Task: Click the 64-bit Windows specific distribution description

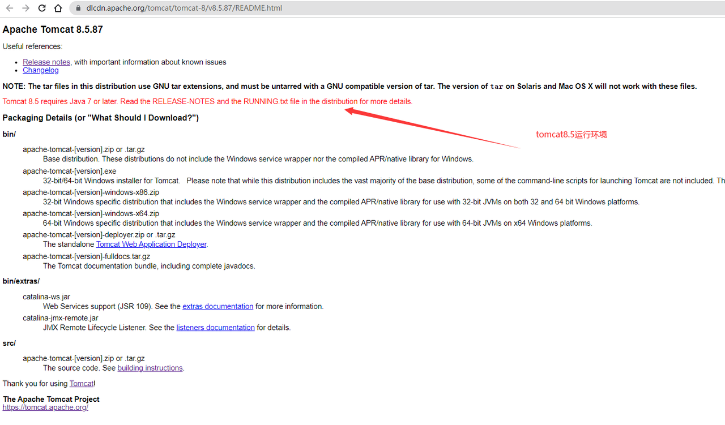Action: tap(317, 223)
